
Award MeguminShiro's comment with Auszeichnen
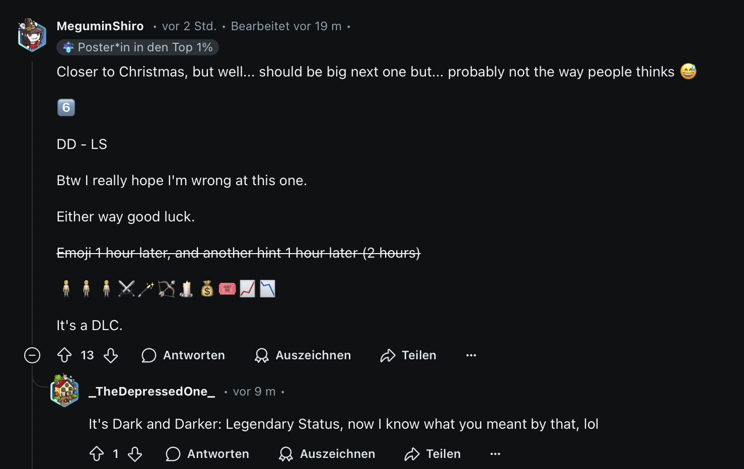coord(303,355)
